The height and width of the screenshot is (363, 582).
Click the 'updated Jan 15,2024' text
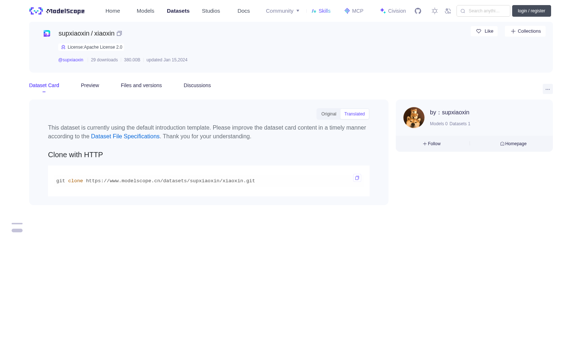click(x=167, y=60)
